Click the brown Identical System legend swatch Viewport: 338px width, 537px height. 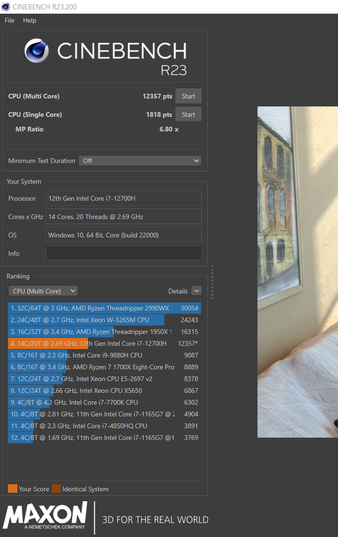56,488
